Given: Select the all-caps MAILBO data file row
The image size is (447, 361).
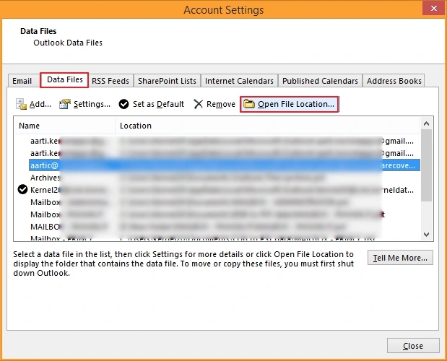Looking at the screenshot, I should pyautogui.click(x=224, y=227).
